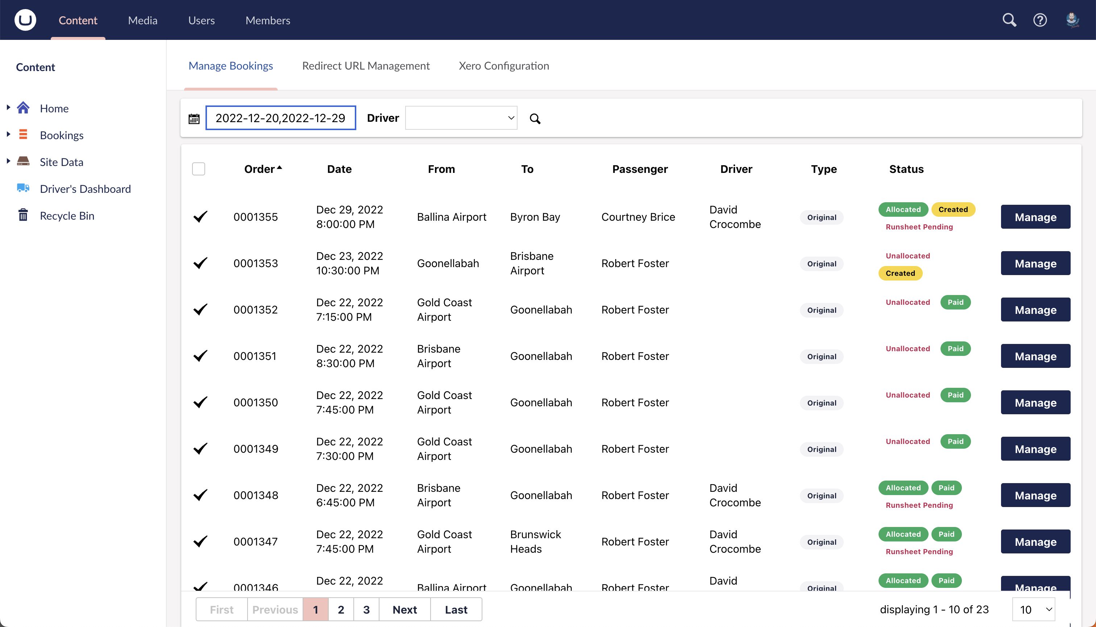Go to the Next page of bookings
1096x627 pixels.
click(404, 609)
